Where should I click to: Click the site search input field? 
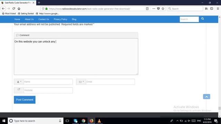[189, 19]
